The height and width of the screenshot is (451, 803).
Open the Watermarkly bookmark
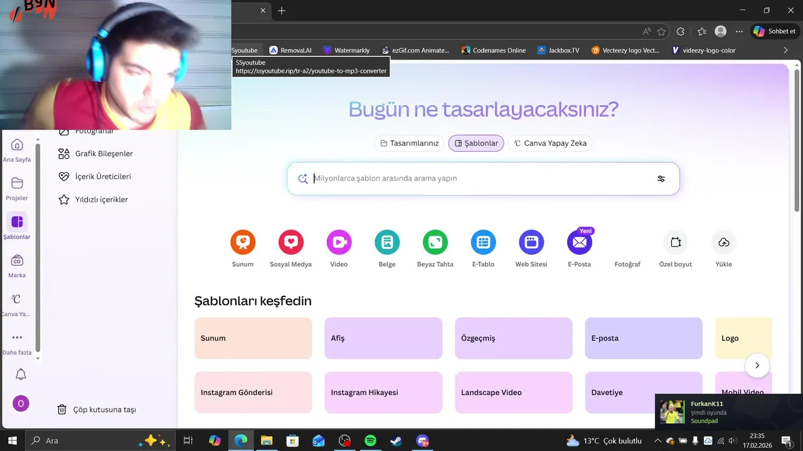click(x=346, y=50)
